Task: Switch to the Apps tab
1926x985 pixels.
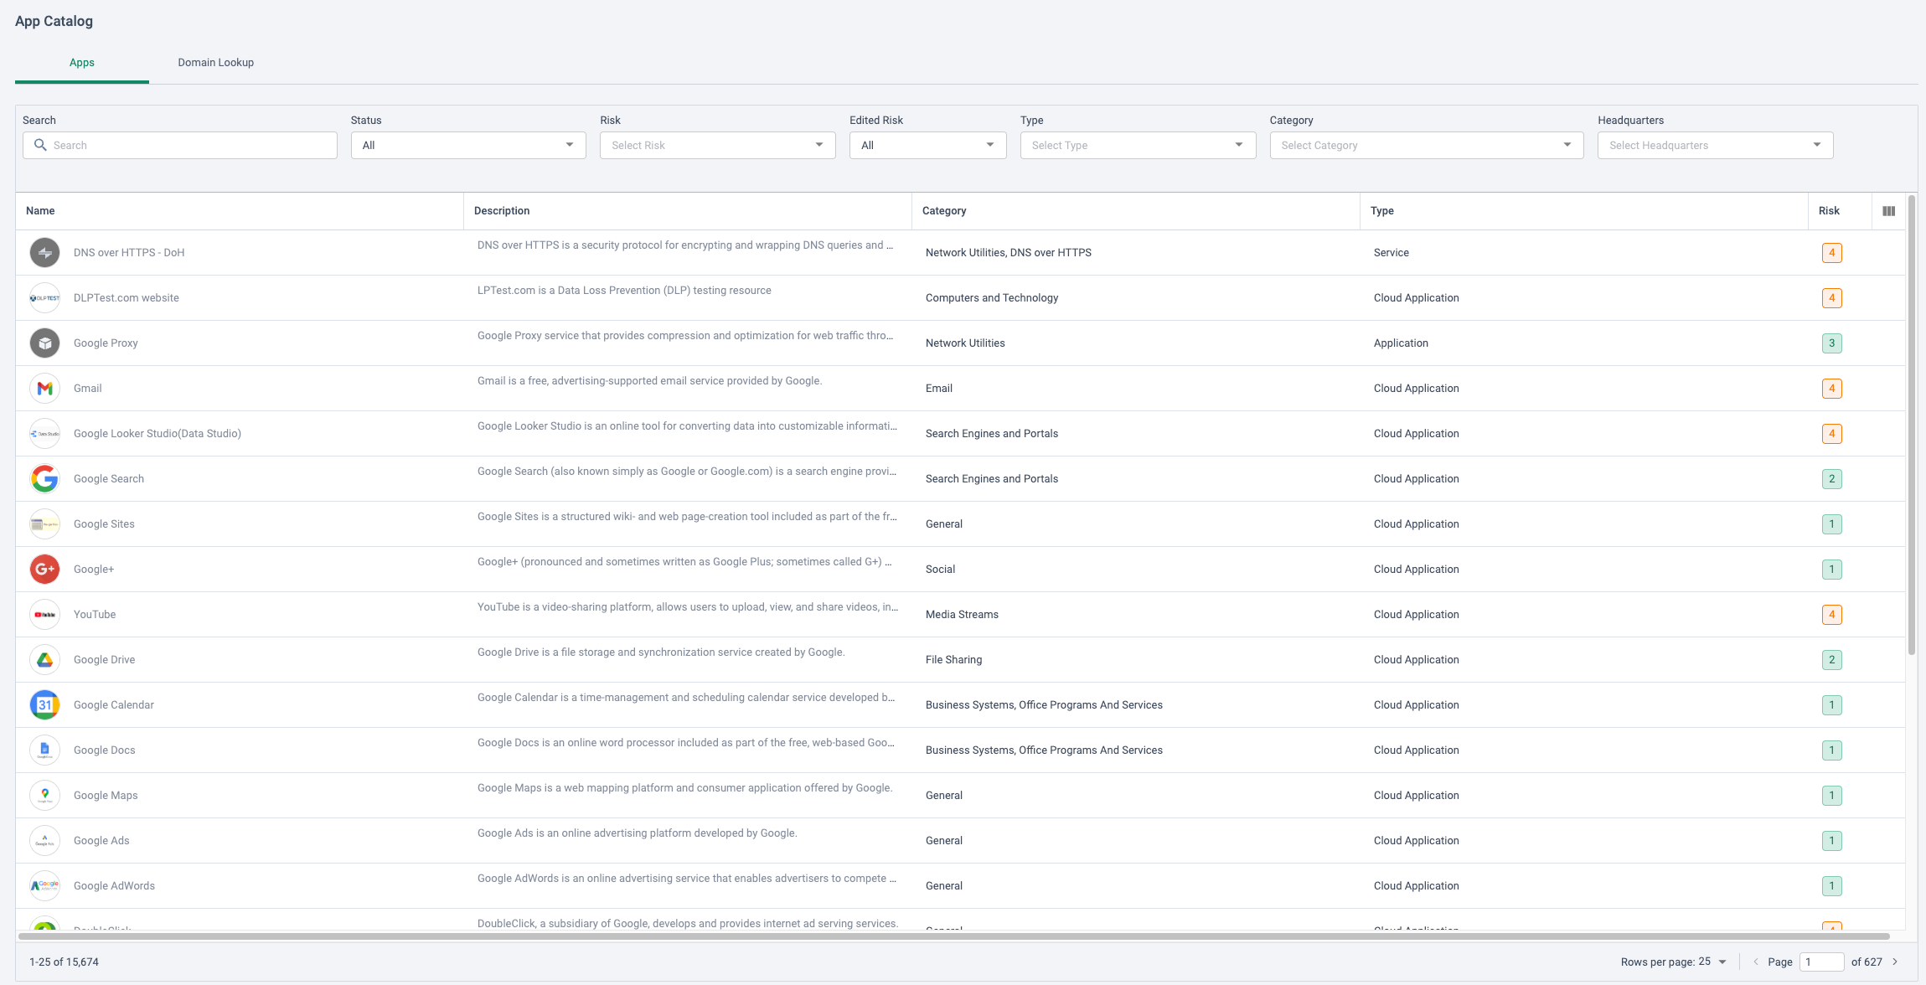Action: [82, 63]
